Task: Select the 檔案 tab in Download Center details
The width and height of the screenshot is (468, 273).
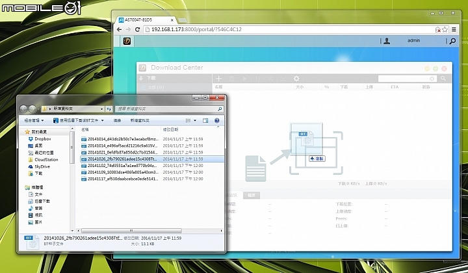Action: coord(252,195)
